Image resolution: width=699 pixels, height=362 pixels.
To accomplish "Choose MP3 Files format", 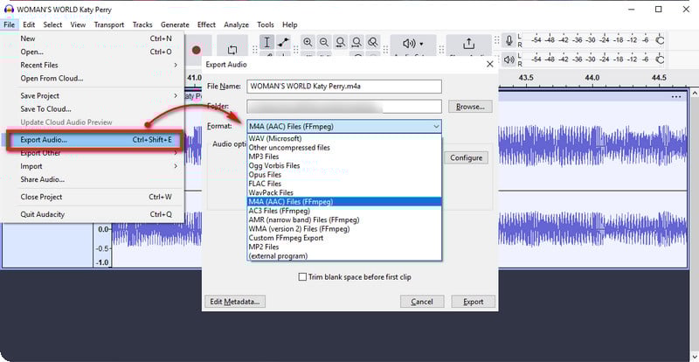I will coord(344,157).
